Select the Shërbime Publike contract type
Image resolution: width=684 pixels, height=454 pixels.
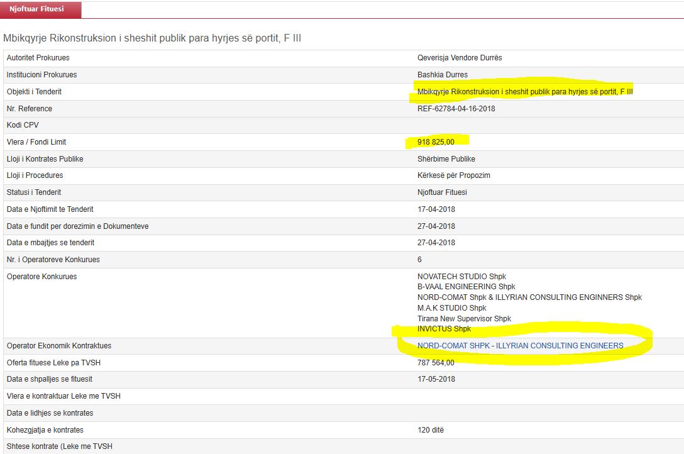pyautogui.click(x=446, y=159)
